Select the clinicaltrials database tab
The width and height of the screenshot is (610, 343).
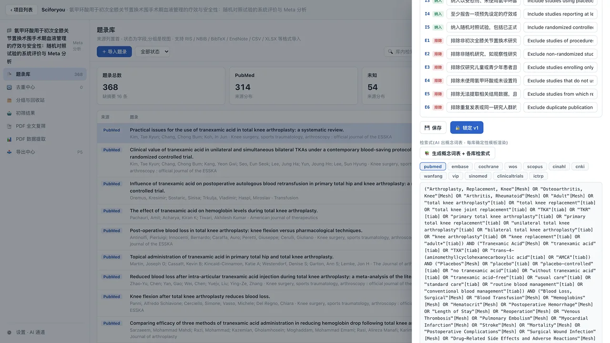point(510,176)
